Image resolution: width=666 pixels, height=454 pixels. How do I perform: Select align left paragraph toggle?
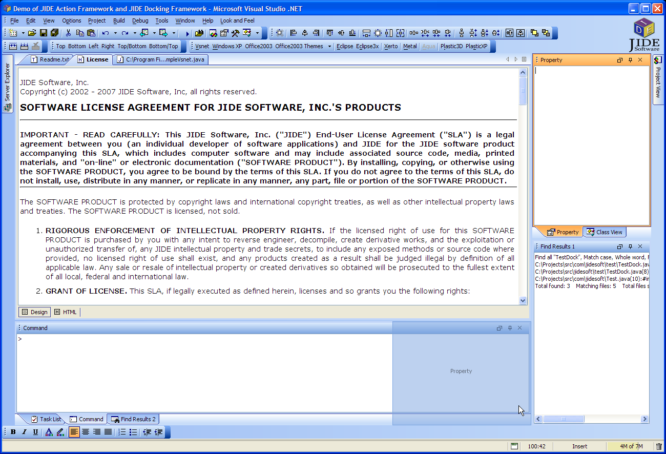[x=74, y=432]
